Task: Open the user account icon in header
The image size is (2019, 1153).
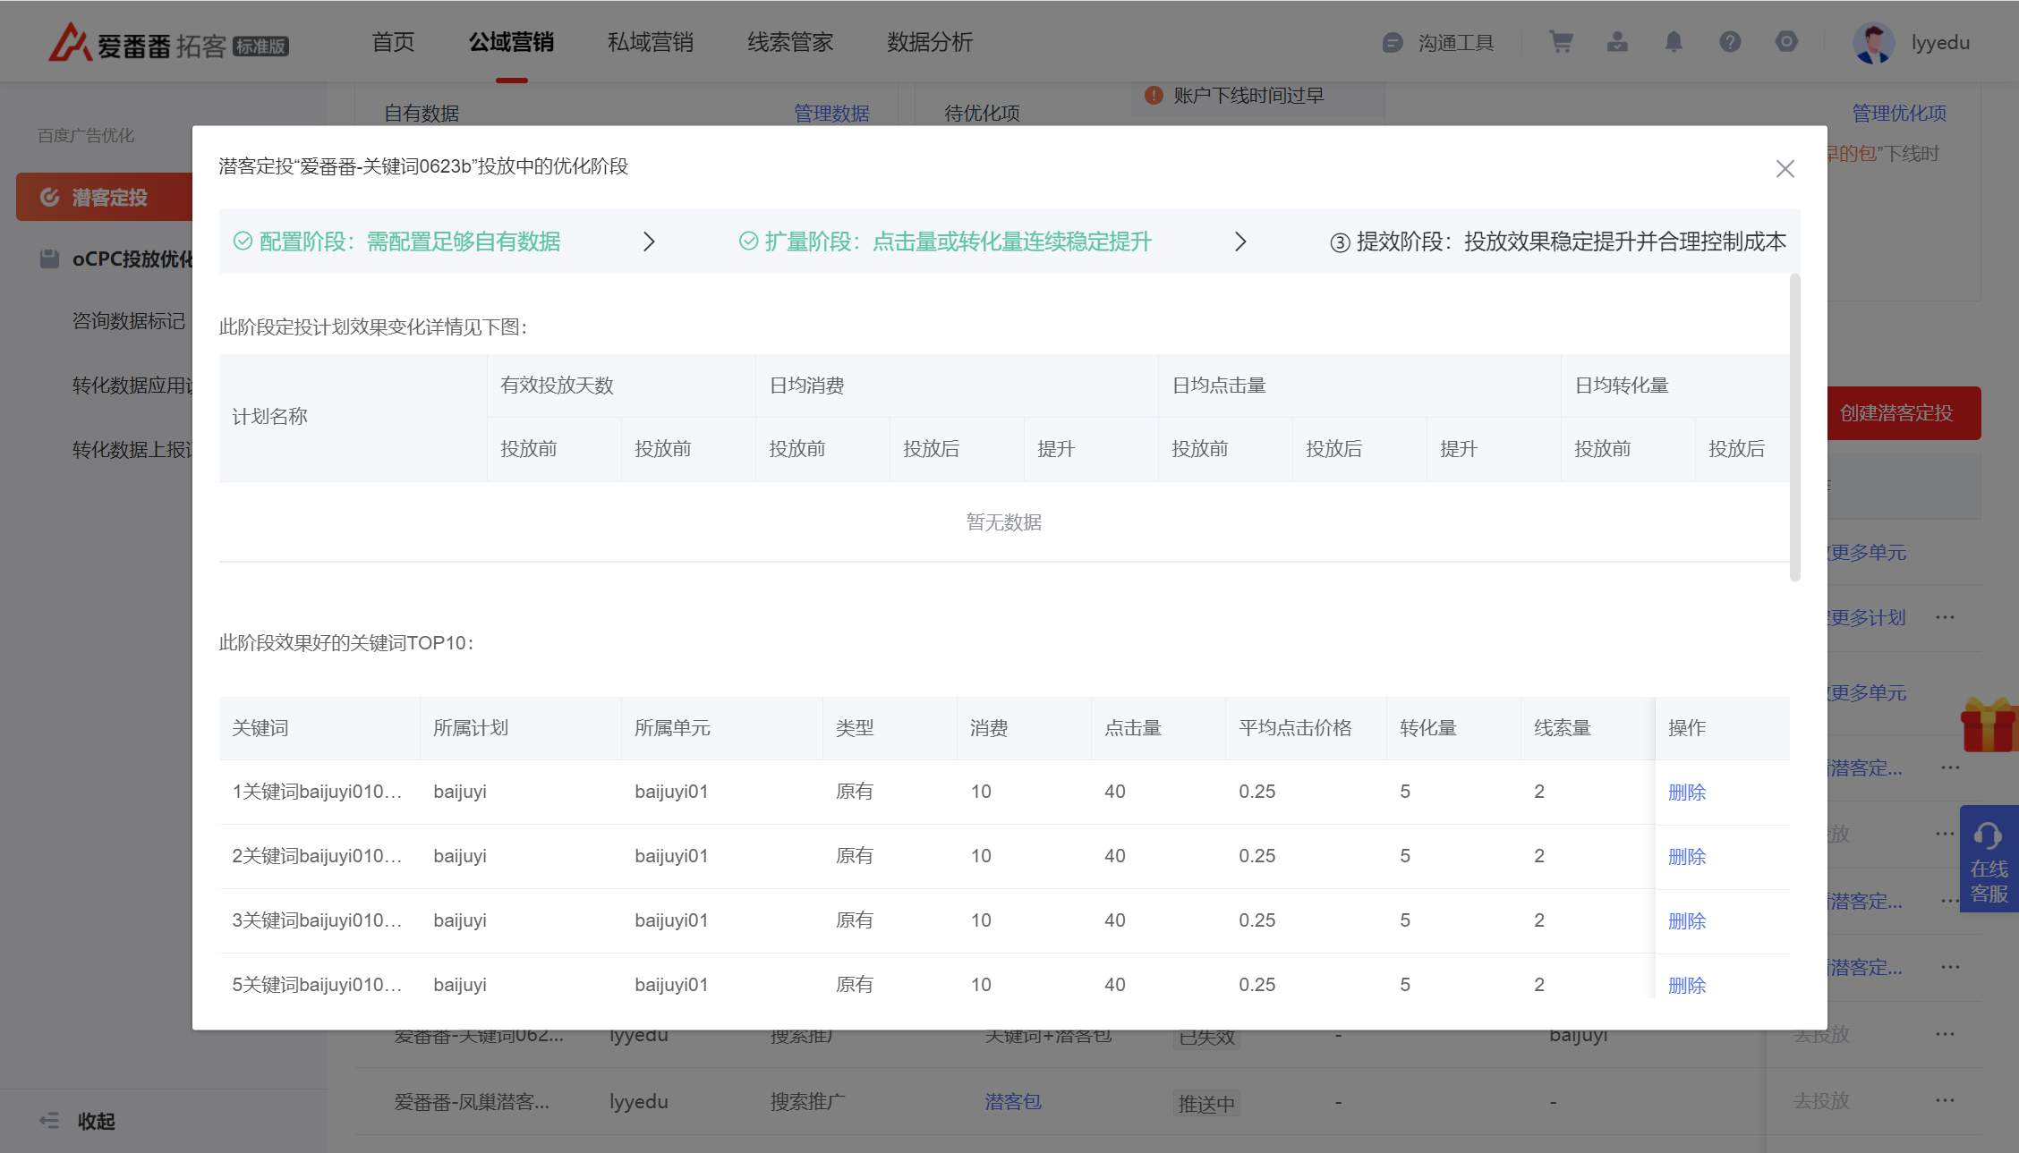Action: (x=1617, y=42)
